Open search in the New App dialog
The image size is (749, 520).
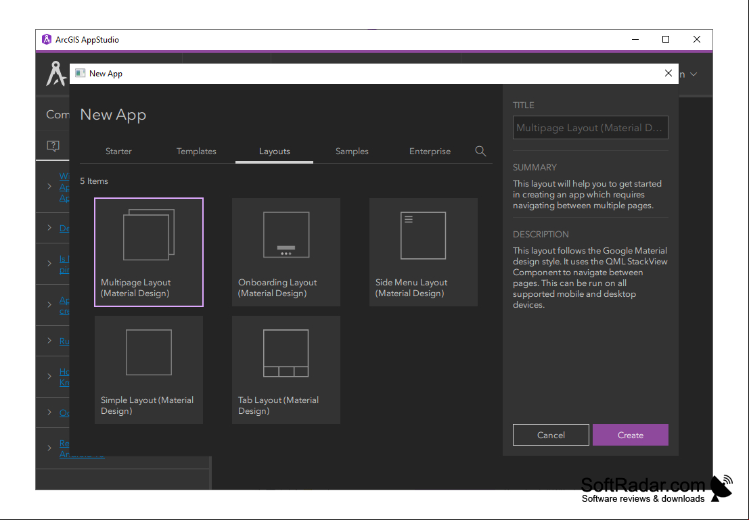click(x=480, y=151)
